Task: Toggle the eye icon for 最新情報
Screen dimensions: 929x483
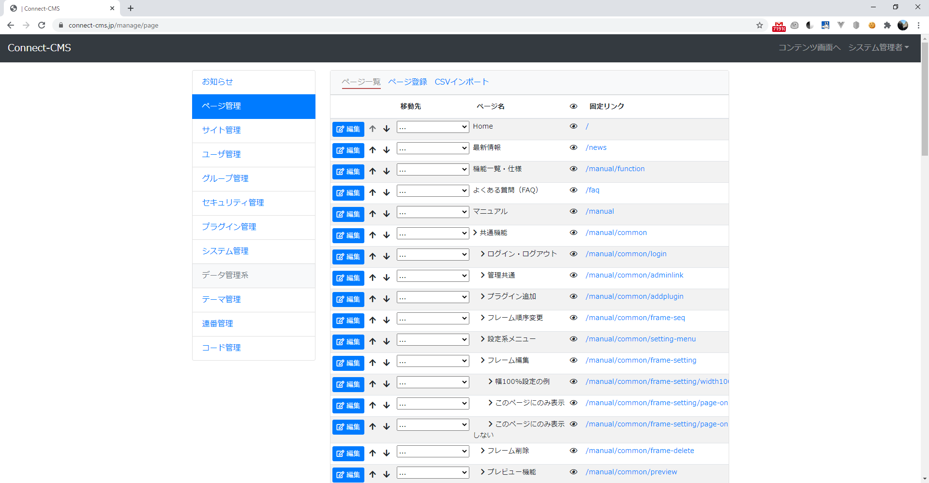Action: point(573,147)
